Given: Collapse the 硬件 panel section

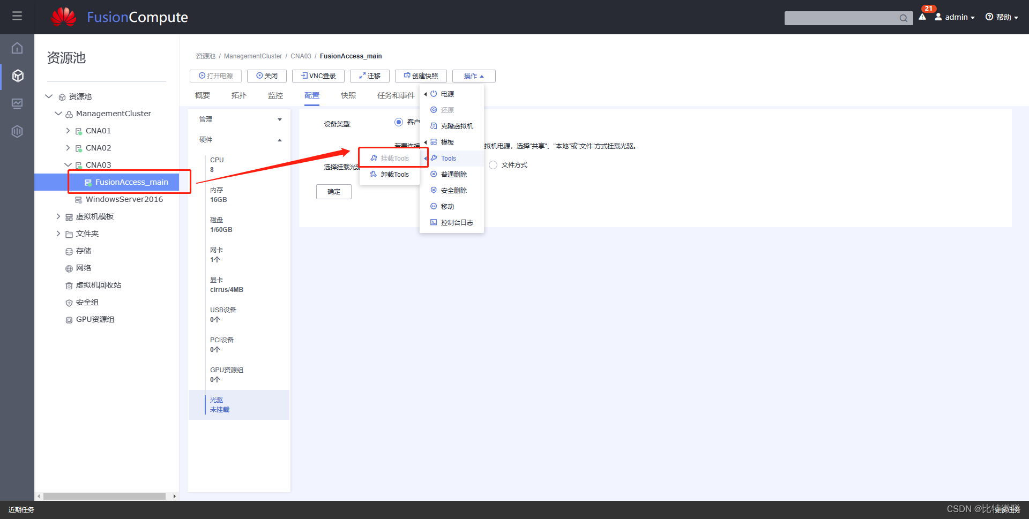Looking at the screenshot, I should (279, 139).
